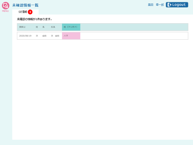Click the 姓 column header
Image resolution: width=193 pixels, height=145 pixels.
pyautogui.click(x=37, y=27)
